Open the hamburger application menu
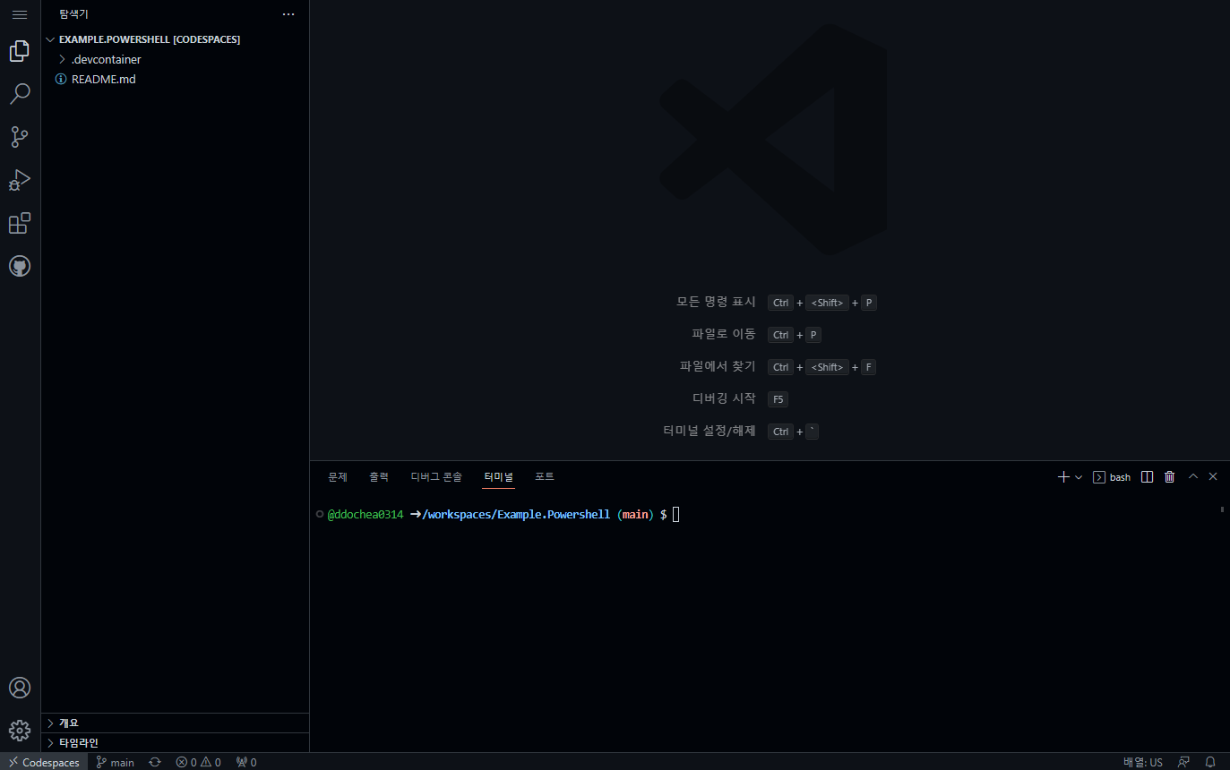This screenshot has width=1230, height=770. pos(20,14)
